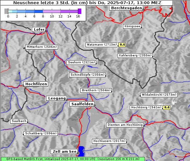Select the Zell am See label

pos(64,151)
